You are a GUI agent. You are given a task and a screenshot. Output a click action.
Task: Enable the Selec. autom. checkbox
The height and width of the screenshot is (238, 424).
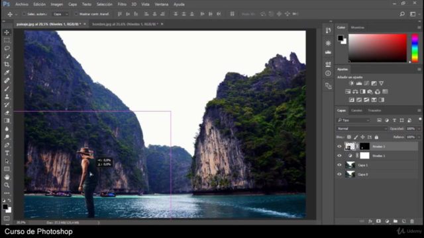24,14
